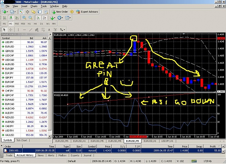Toggle Chart Shift button

[44, 18]
